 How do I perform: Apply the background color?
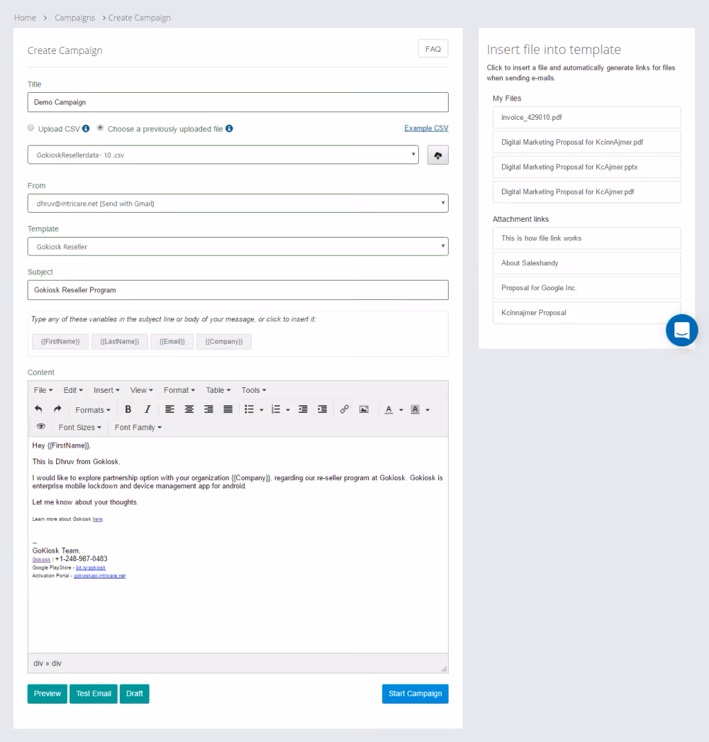point(415,410)
